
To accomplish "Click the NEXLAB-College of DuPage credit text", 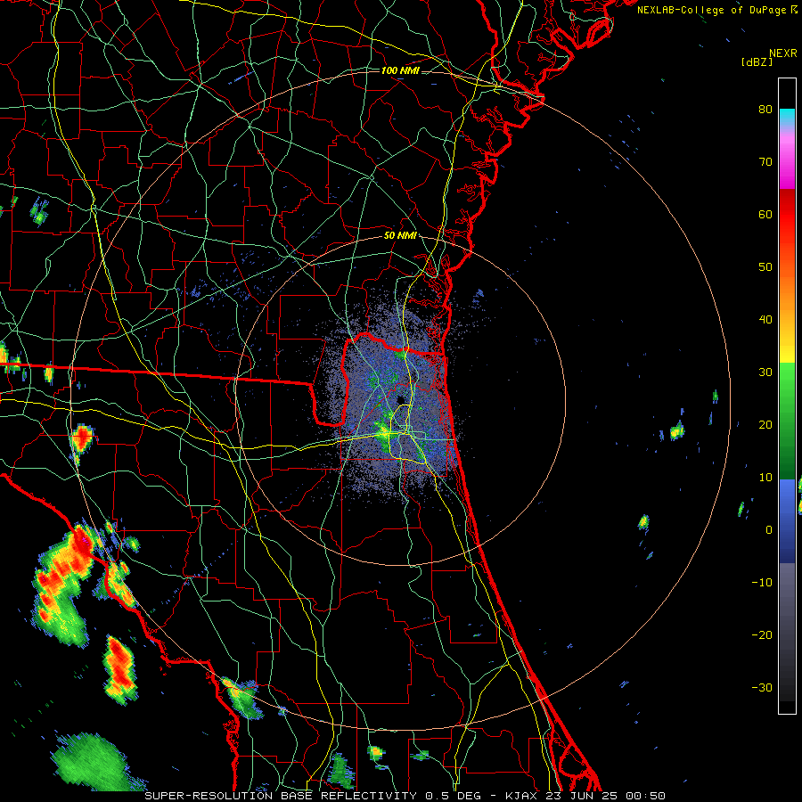I will click(x=712, y=10).
